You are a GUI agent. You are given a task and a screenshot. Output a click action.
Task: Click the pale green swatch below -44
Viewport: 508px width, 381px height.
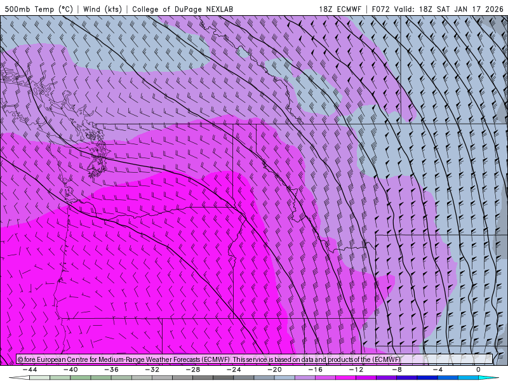point(40,378)
